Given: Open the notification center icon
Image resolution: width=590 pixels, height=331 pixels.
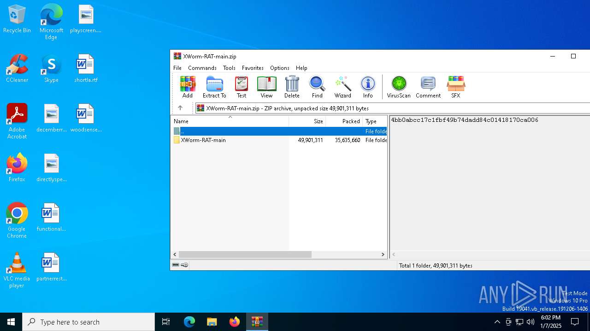Looking at the screenshot, I should pos(575,322).
